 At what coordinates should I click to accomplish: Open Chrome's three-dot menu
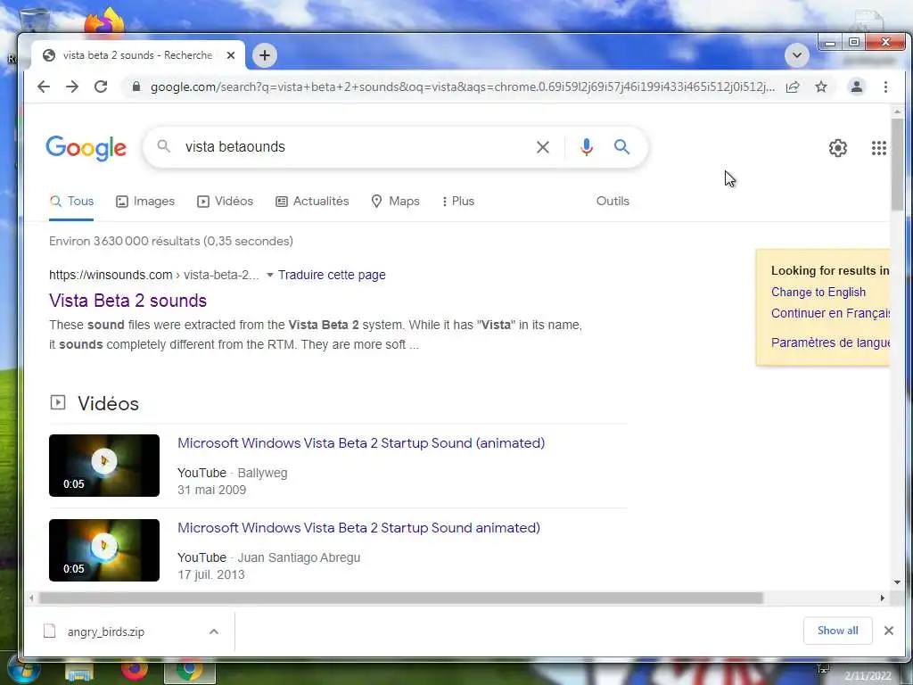(x=885, y=87)
